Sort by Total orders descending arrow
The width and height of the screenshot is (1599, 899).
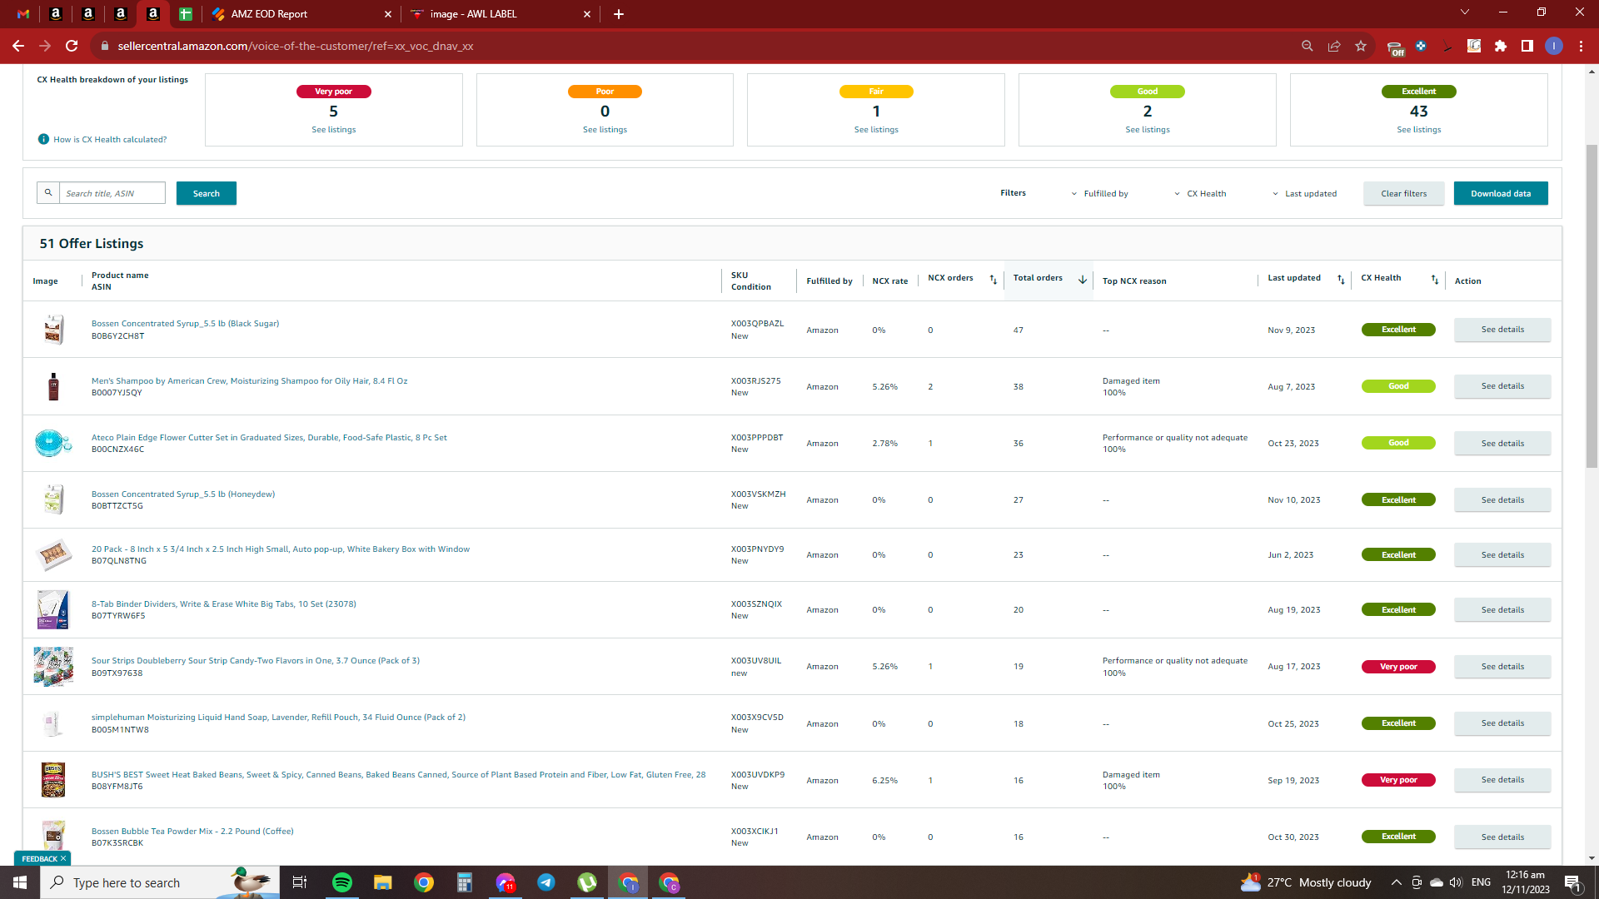(x=1082, y=280)
